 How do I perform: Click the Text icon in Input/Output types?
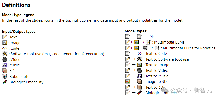click(5, 37)
